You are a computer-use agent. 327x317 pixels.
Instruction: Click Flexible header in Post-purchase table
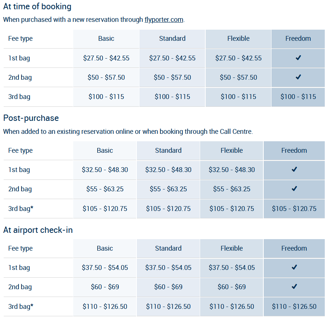[x=232, y=151]
